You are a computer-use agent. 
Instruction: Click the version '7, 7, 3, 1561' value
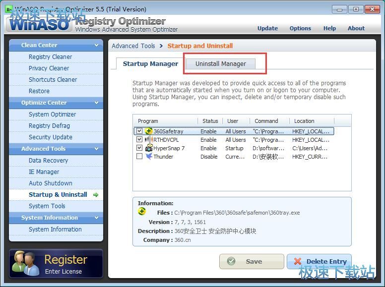(190, 222)
